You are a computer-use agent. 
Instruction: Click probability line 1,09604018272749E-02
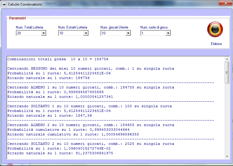point(59,148)
